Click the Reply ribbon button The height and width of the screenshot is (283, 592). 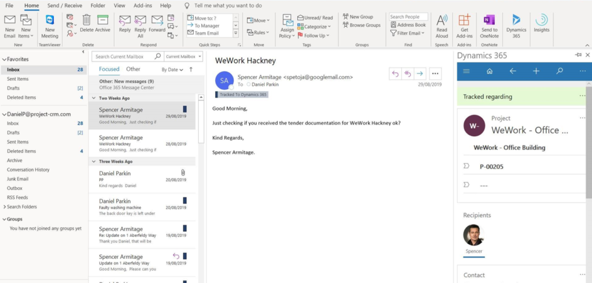(x=125, y=24)
